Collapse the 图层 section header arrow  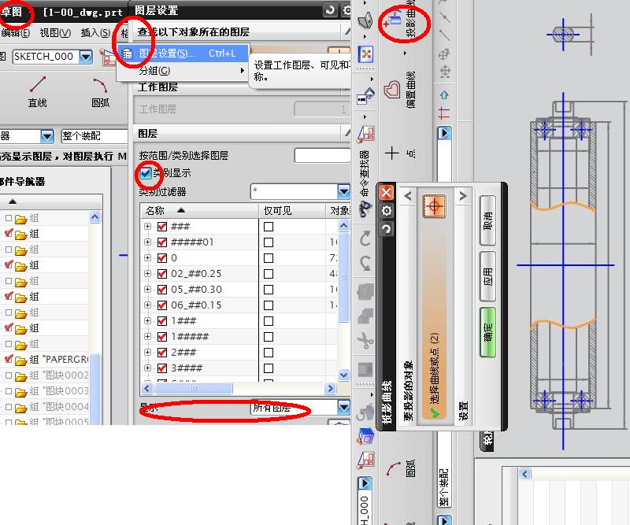[347, 133]
